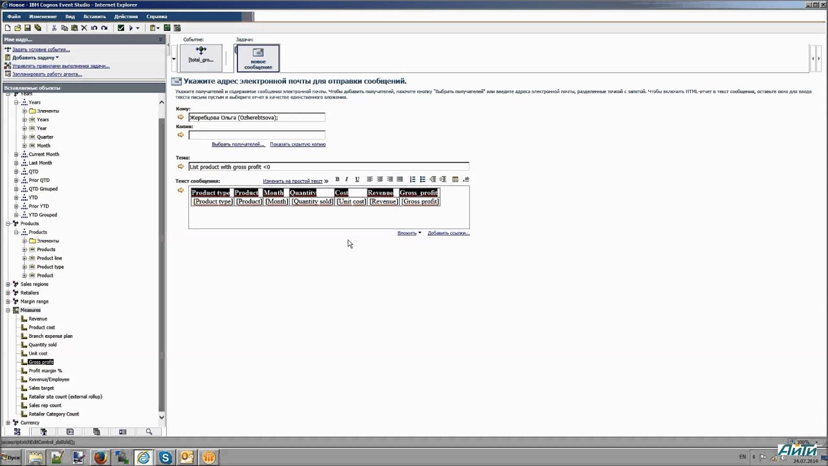
Task: Toggle Italic formatting in message editor
Action: [347, 179]
